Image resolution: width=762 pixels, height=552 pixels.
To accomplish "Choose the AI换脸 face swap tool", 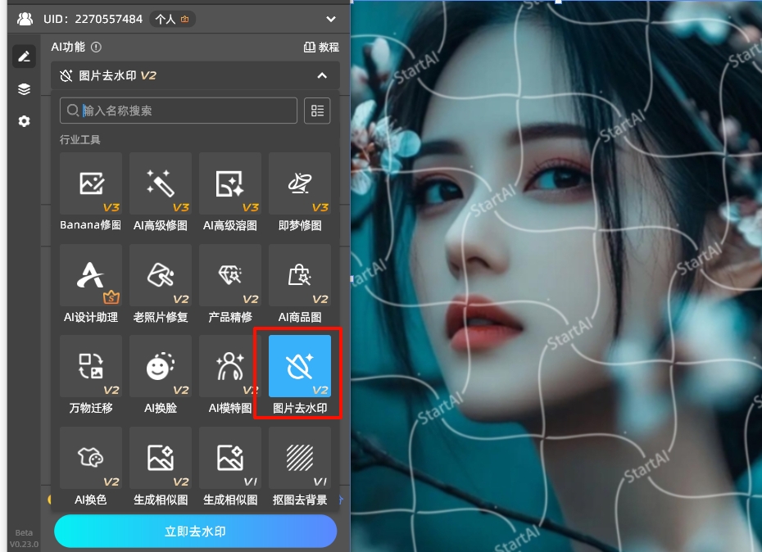I will (161, 367).
